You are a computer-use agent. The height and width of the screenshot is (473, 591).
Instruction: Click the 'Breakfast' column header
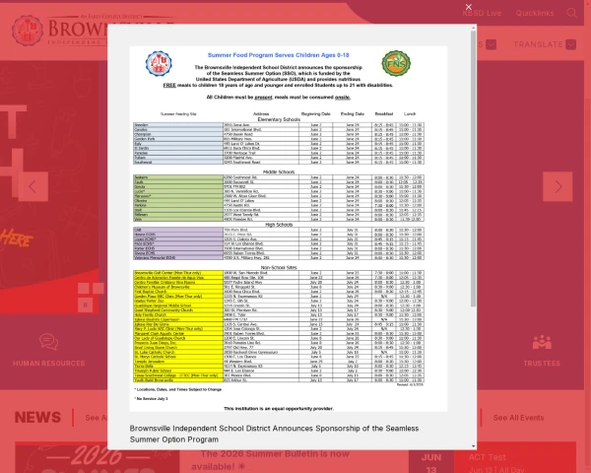(x=384, y=113)
